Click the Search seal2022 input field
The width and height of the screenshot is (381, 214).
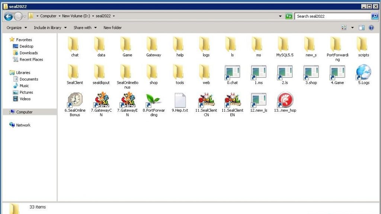click(332, 16)
